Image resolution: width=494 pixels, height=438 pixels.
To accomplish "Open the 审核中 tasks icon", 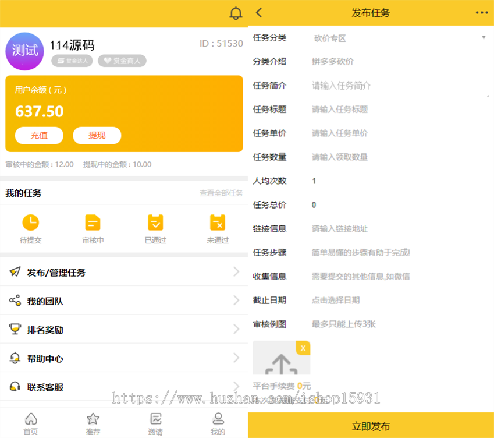I will click(93, 222).
